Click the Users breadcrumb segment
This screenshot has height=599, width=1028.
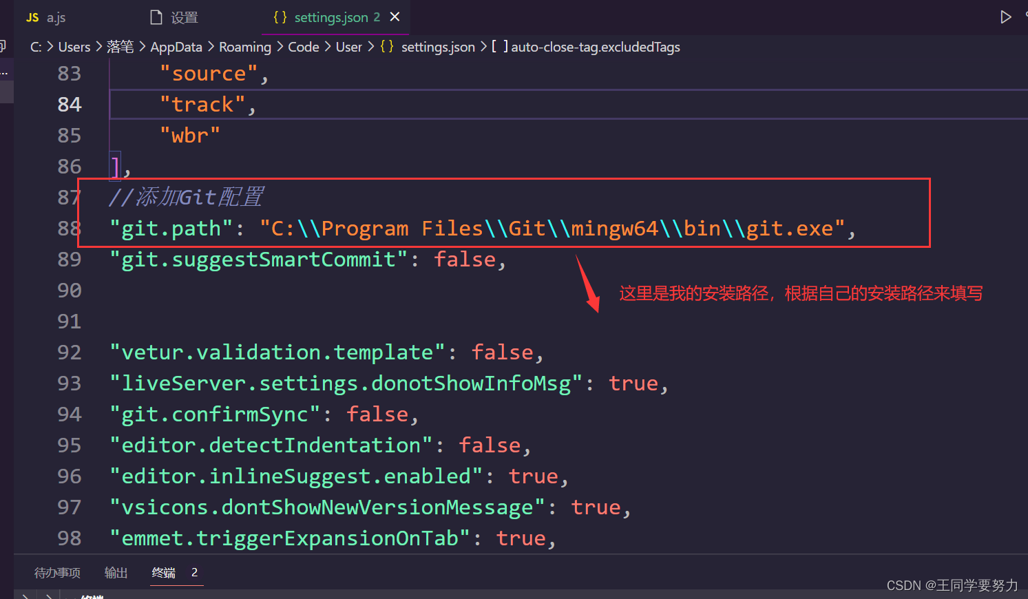coord(74,47)
